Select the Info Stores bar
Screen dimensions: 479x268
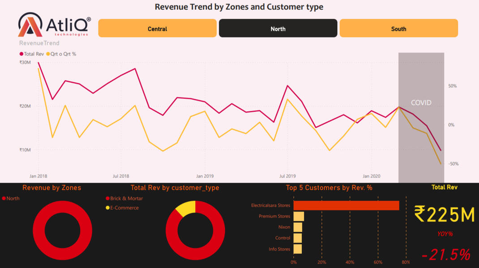click(297, 249)
